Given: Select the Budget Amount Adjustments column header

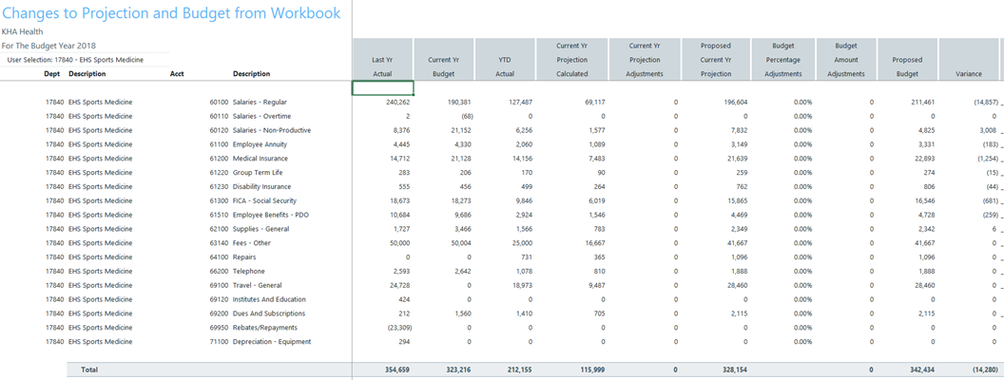Looking at the screenshot, I should pyautogui.click(x=845, y=59).
